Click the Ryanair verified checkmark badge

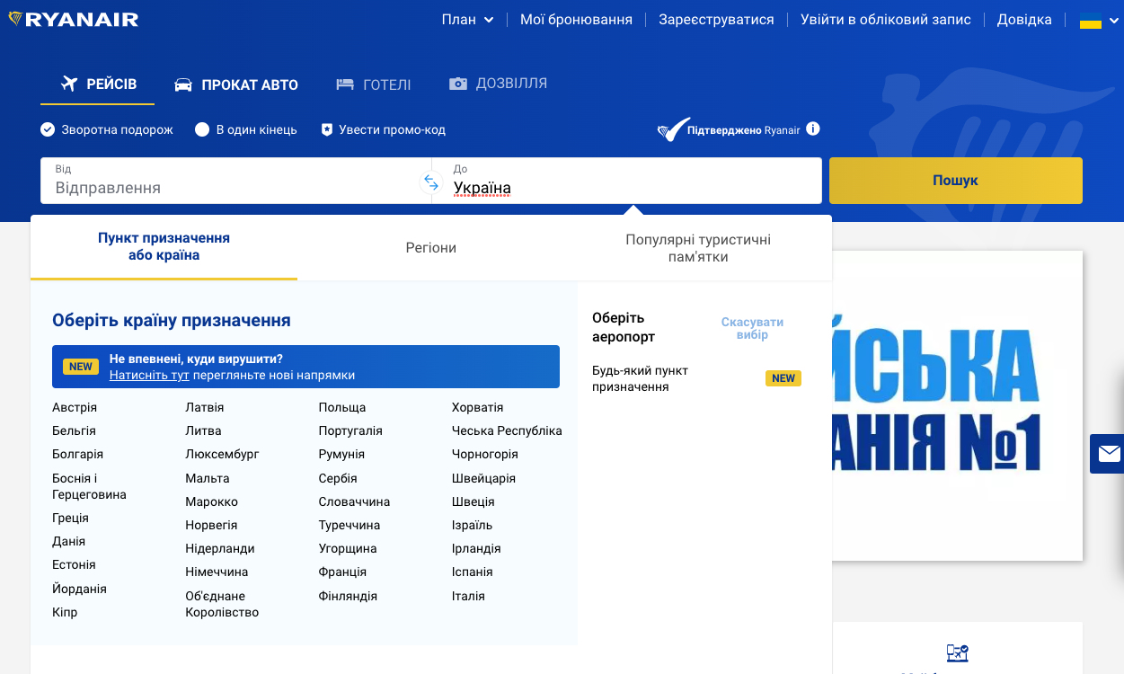tap(672, 130)
